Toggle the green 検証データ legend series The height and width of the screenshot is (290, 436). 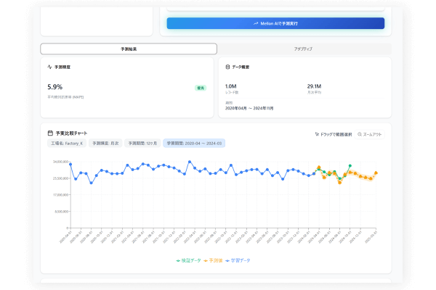point(188,260)
